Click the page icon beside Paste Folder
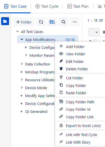The height and width of the screenshot is (147, 105). (61, 92)
